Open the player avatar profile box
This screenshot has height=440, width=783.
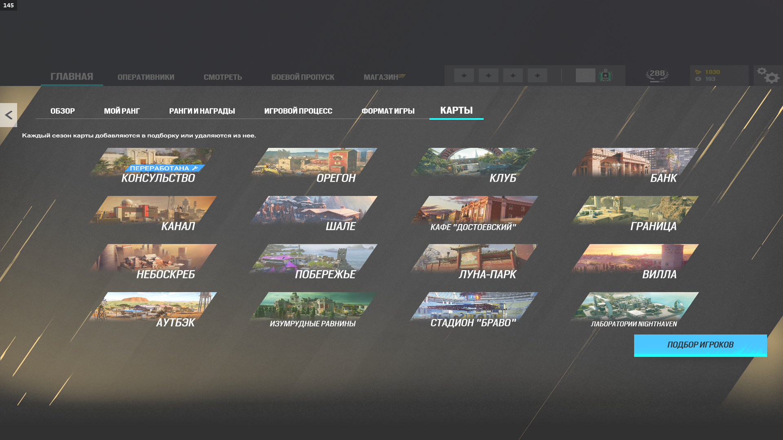tap(585, 75)
